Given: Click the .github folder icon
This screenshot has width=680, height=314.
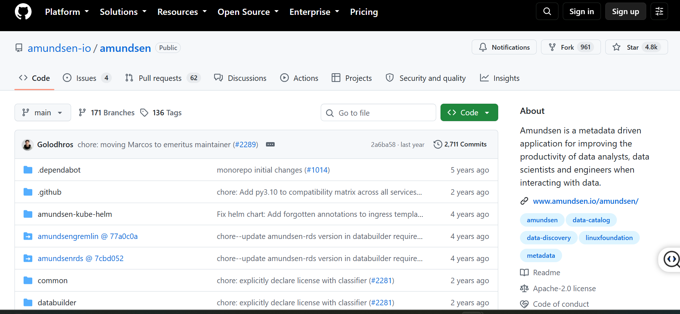Looking at the screenshot, I should coord(28,192).
